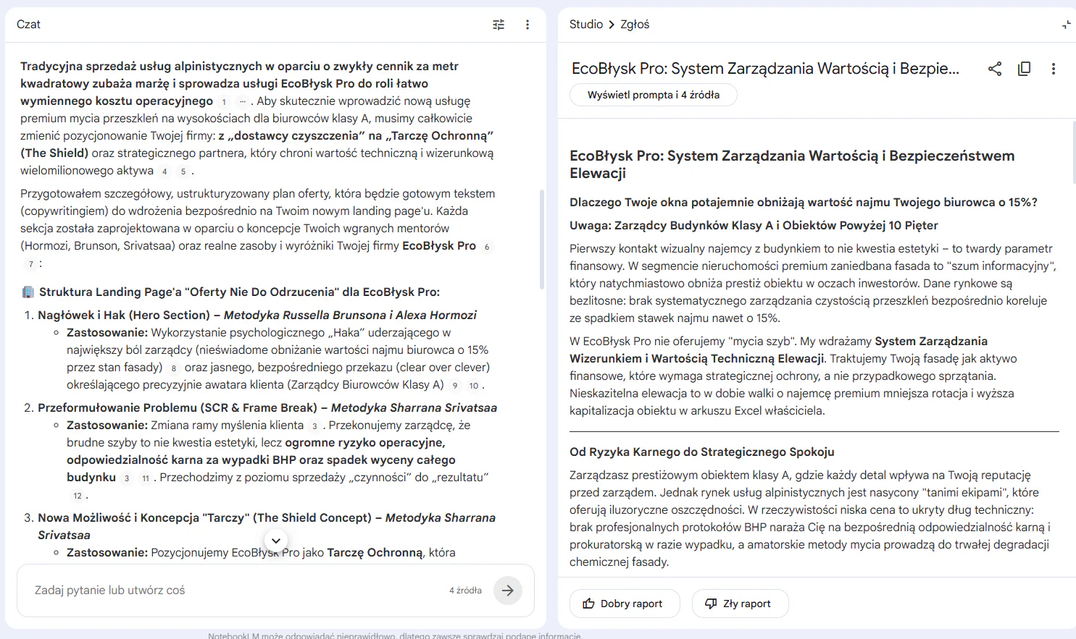Click the chat panel vertical scrollbar
Viewport: 1076px width, 639px height.
click(541, 239)
